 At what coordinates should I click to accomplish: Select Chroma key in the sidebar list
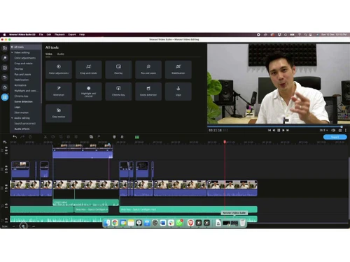21,96
